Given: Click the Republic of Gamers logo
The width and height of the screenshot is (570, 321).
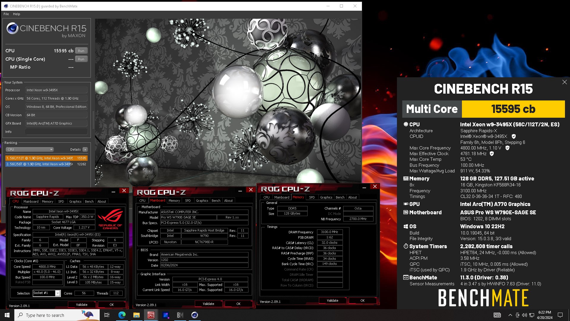Looking at the screenshot, I should coord(110,219).
